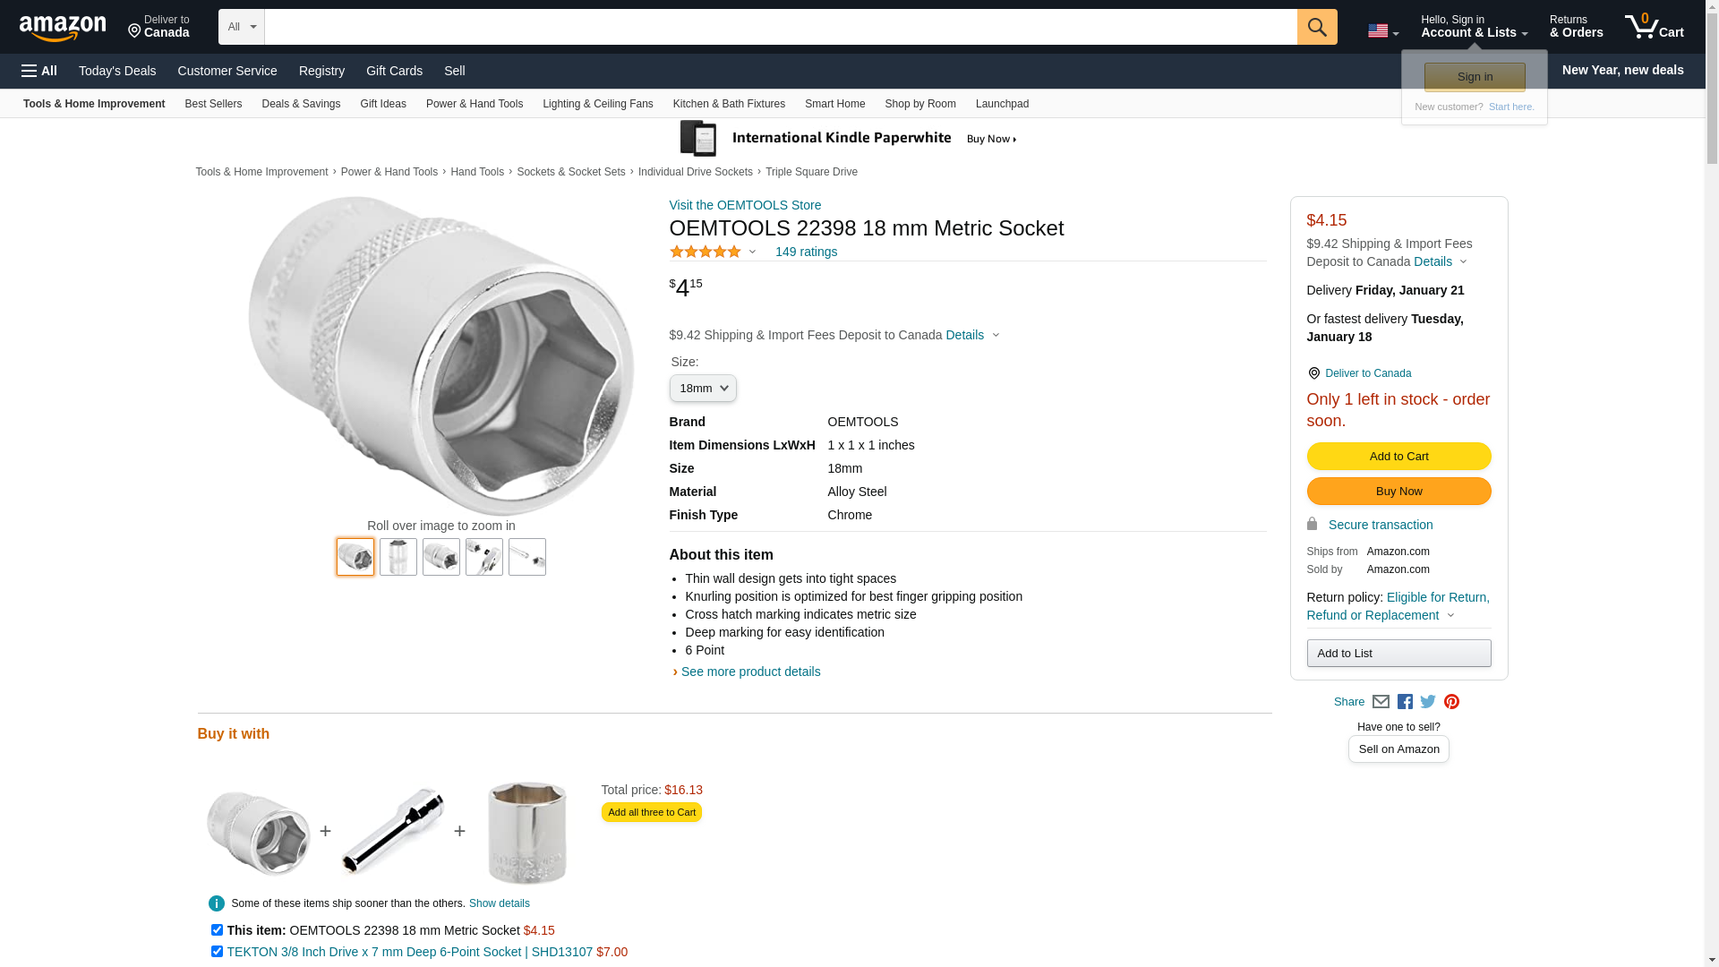
Task: Click into the Amazon search text field
Action: pyautogui.click(x=780, y=27)
